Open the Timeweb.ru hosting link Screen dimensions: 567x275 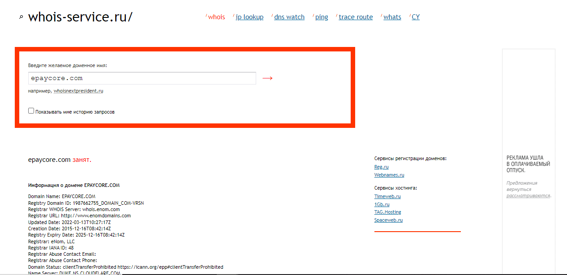[387, 196]
